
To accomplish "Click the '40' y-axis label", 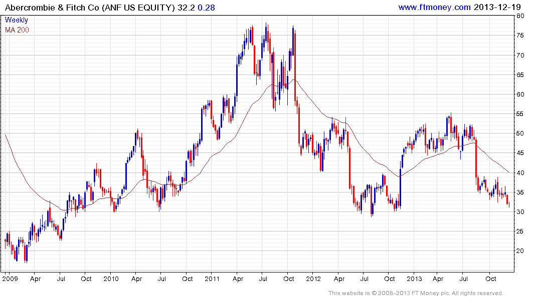I will pyautogui.click(x=520, y=173).
